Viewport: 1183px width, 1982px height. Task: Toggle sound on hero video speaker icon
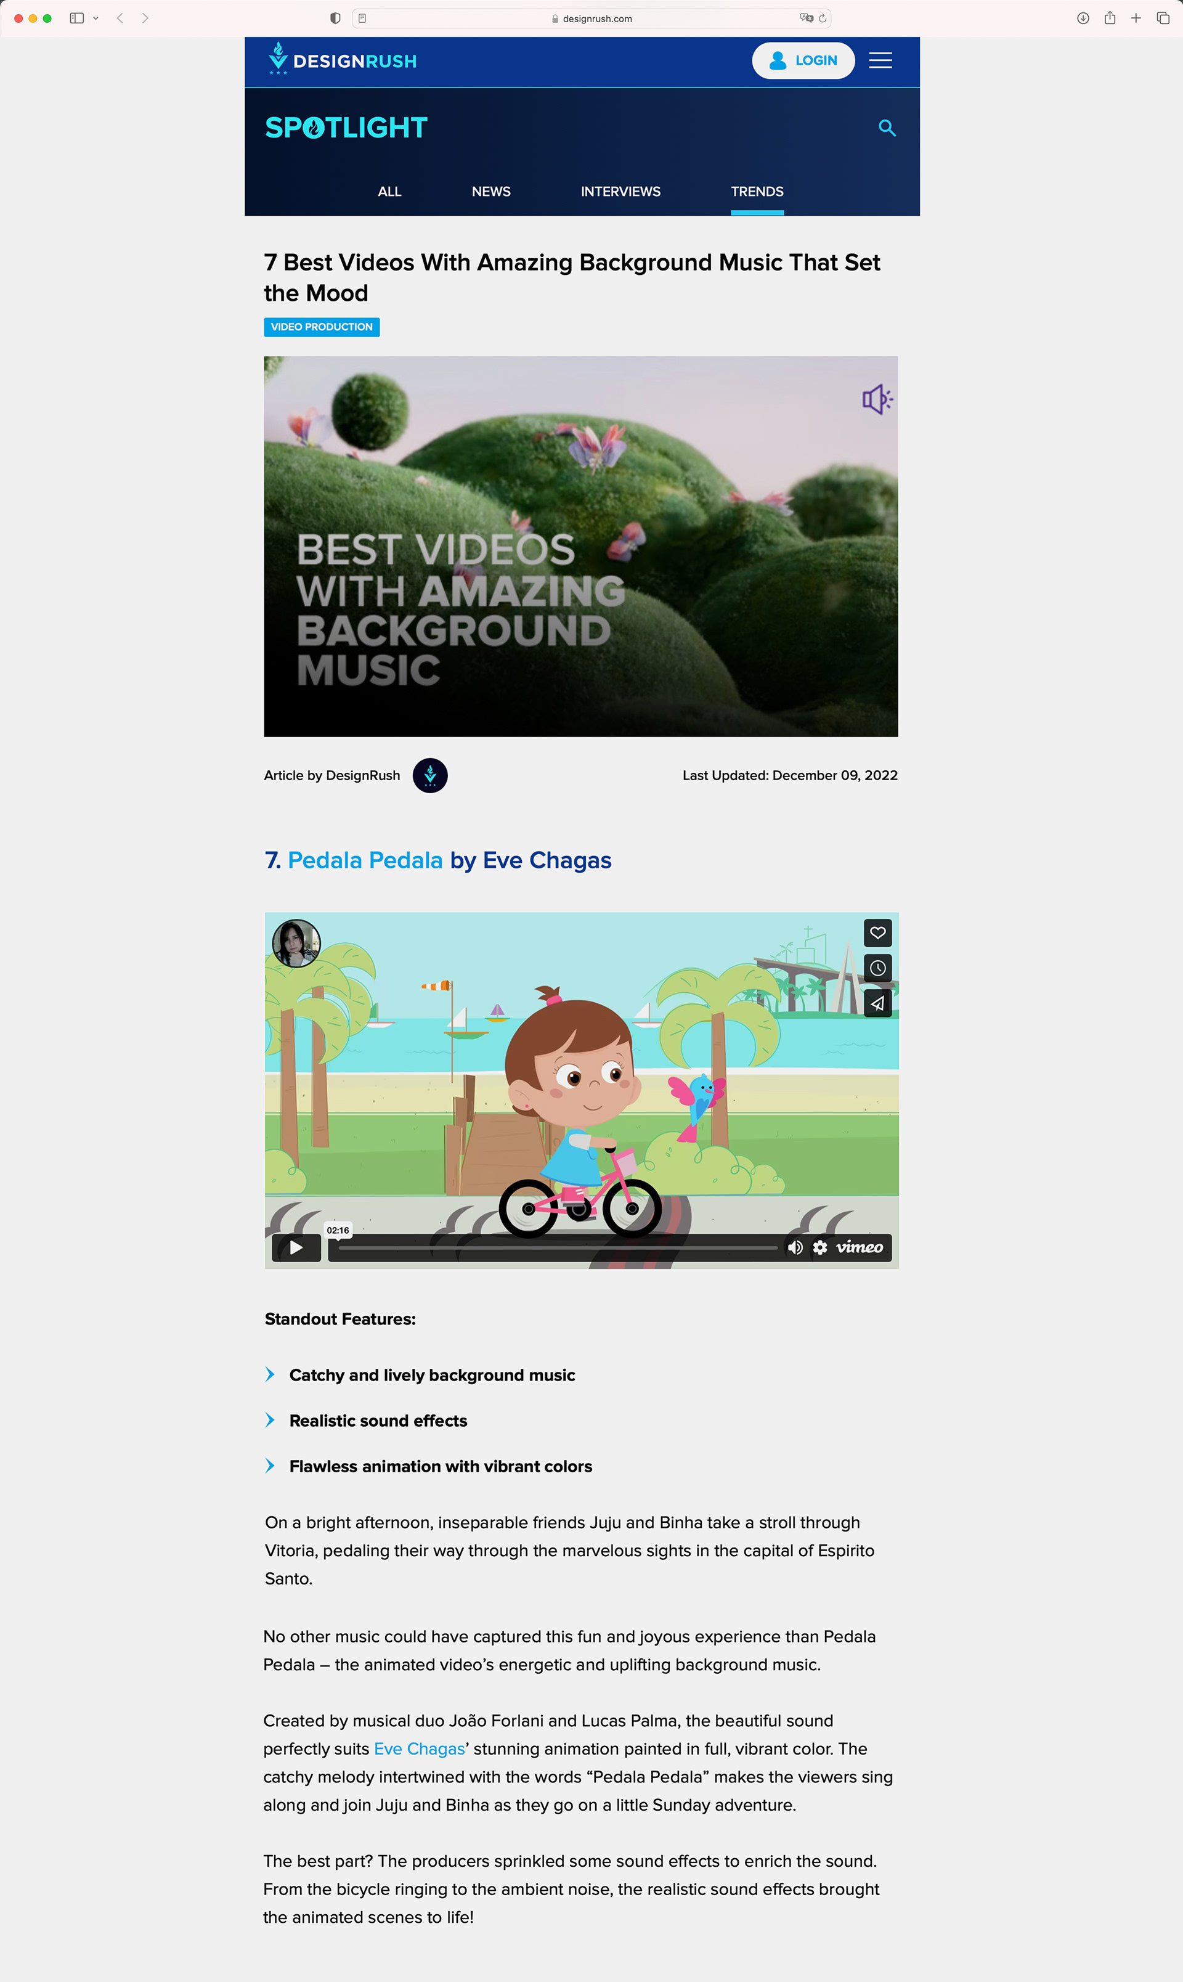[877, 399]
